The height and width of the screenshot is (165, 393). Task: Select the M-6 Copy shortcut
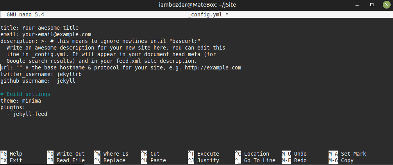point(341,160)
